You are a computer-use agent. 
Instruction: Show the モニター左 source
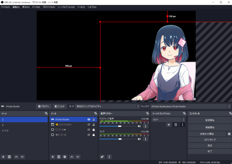pyautogui.click(x=89, y=135)
